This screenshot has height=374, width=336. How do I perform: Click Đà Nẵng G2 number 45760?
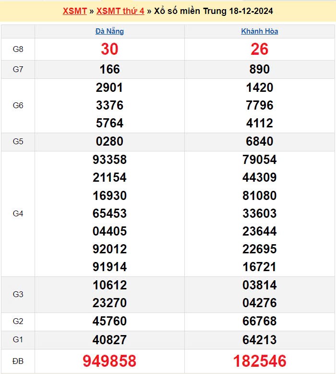109,322
